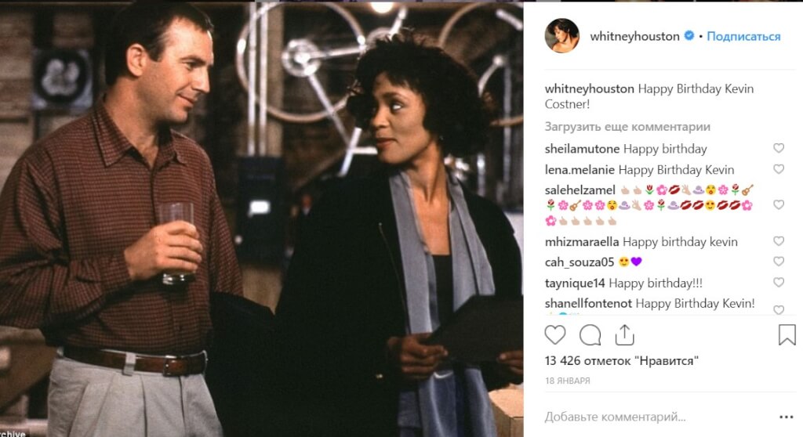
Task: Share the post via the upload arrow icon
Action: click(x=624, y=335)
